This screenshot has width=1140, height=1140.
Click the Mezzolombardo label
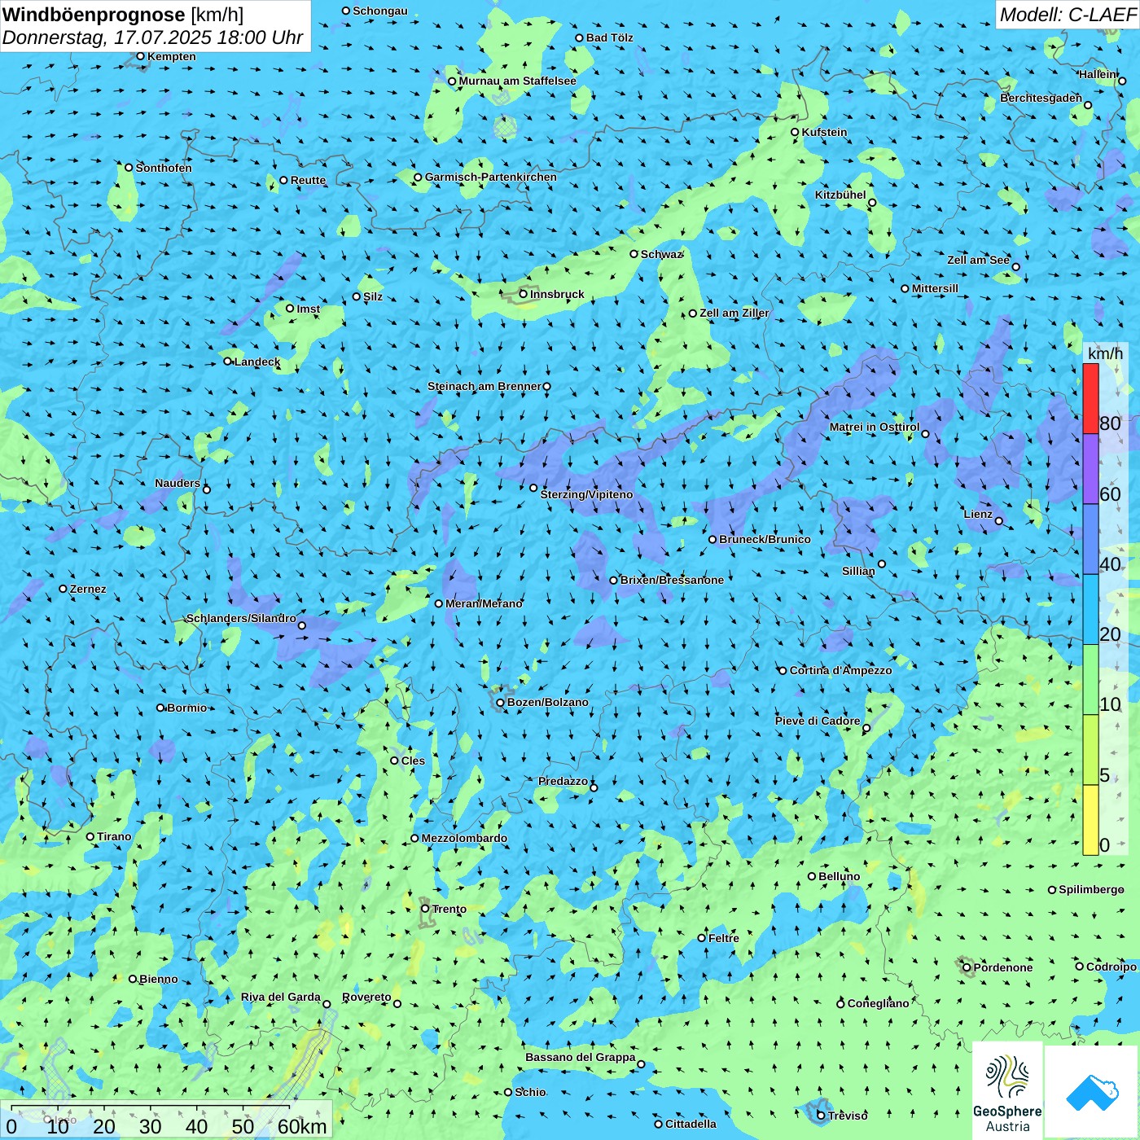tap(464, 838)
